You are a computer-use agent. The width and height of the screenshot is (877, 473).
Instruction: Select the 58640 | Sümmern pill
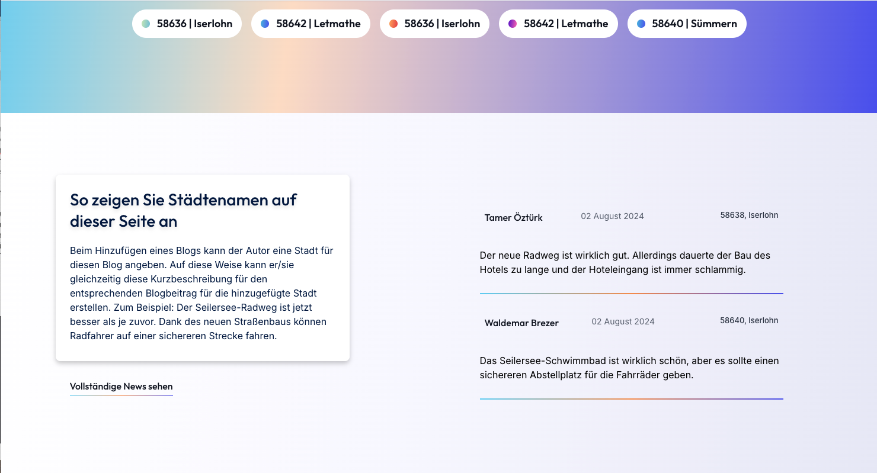pos(687,24)
